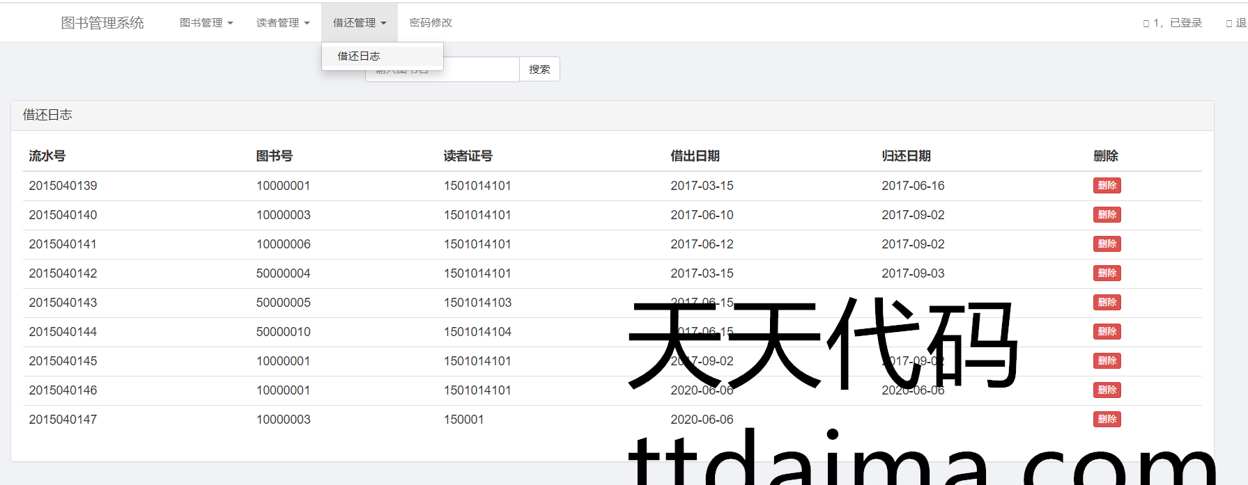Delete record with serial 2015040140
This screenshot has height=485, width=1248.
[1107, 215]
